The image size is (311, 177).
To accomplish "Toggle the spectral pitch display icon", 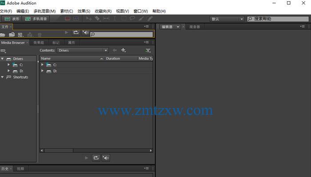I will click(x=76, y=19).
